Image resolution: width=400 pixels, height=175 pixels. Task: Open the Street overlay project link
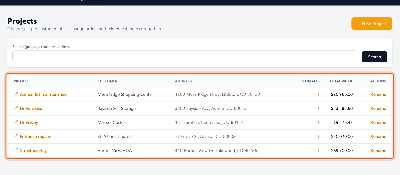point(33,151)
